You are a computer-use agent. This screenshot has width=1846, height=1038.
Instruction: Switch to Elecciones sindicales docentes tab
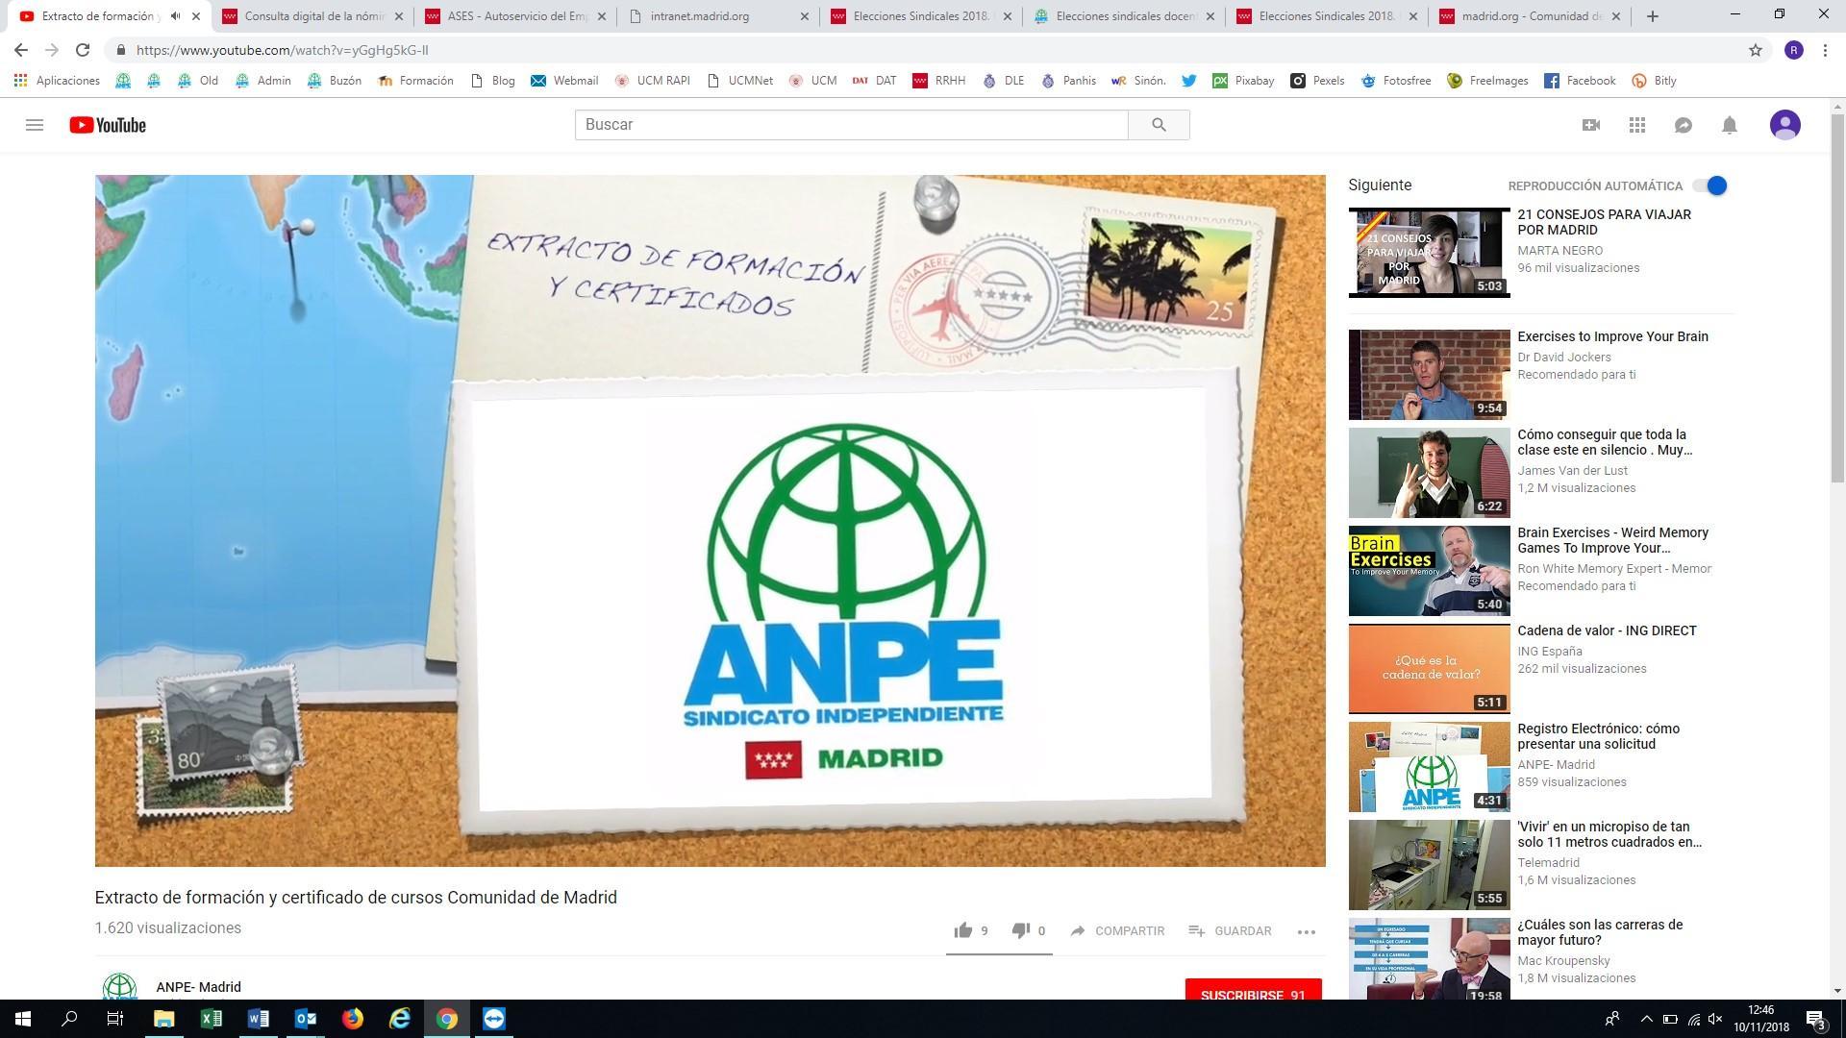[1124, 16]
